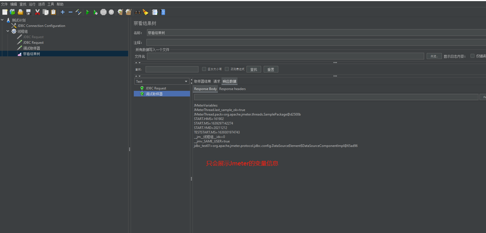This screenshot has height=233, width=486.
Task: Focus the 文件名 filename field
Action: point(285,56)
